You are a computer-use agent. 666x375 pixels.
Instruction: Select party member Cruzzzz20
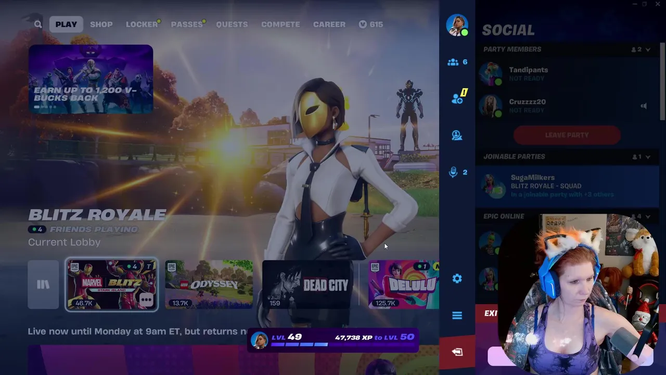click(567, 106)
